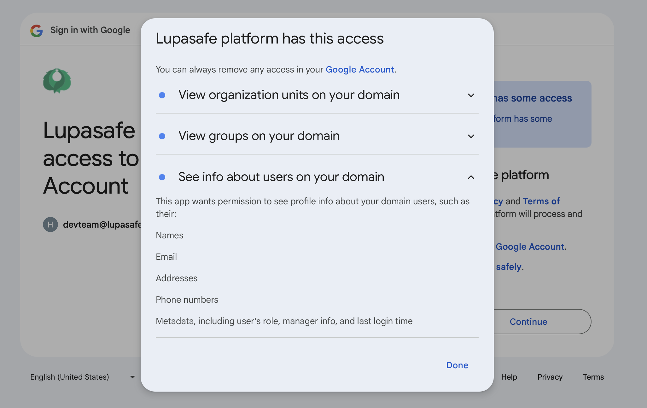This screenshot has height=408, width=647.
Task: Click bullet next to See info about users
Action: [162, 177]
